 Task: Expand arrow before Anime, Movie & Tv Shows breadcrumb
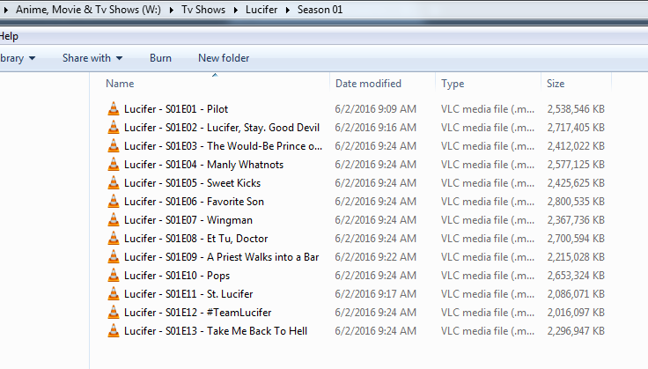point(6,10)
